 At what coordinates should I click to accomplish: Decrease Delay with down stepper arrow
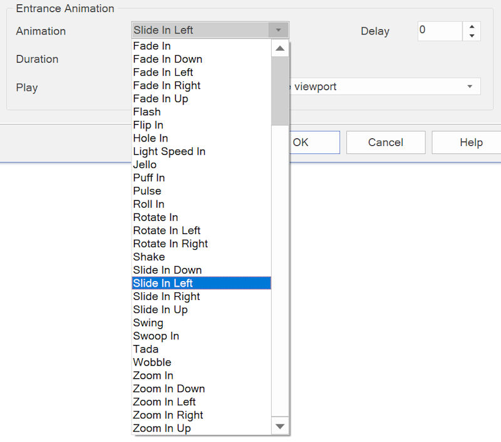coord(472,36)
